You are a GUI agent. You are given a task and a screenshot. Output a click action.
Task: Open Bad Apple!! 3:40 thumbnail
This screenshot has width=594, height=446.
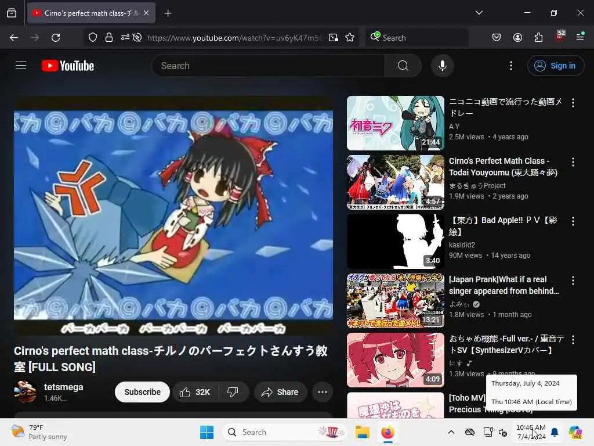(396, 242)
